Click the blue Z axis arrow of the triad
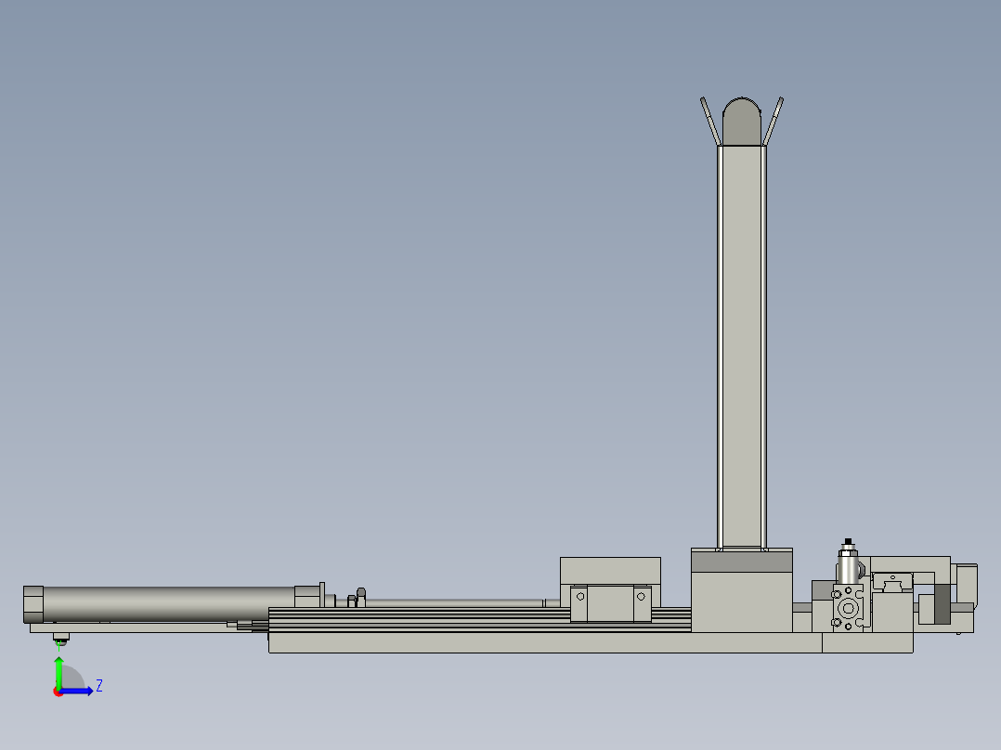1001x750 pixels. pyautogui.click(x=77, y=691)
